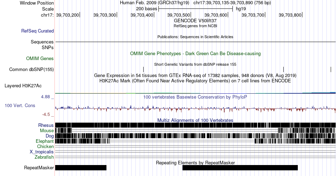Click Publications: Sequences in Scientific Articles title
This screenshot has width=336, height=176.
195,37
